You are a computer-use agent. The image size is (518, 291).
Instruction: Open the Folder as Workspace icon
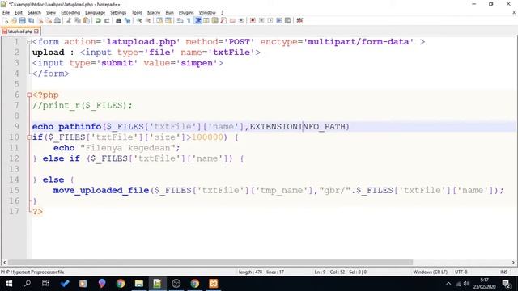coord(232,20)
